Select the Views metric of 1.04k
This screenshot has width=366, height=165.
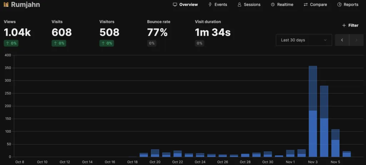pyautogui.click(x=17, y=32)
